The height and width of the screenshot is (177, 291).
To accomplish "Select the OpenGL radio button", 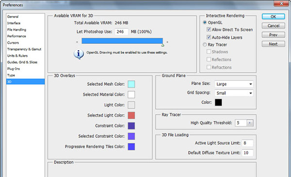I will [205, 22].
